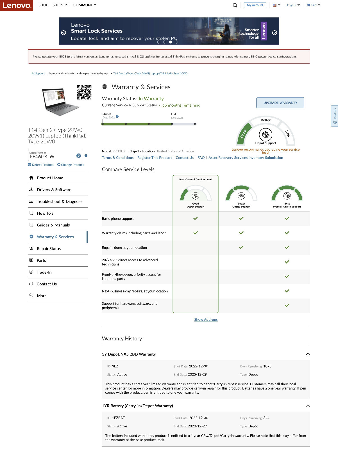This screenshot has width=338, height=449.
Task: Select Product Home in sidebar
Action: 58,178
